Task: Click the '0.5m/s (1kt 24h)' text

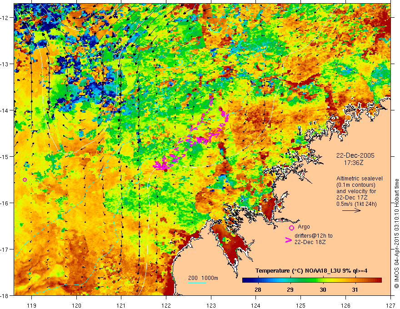Action: (x=356, y=204)
